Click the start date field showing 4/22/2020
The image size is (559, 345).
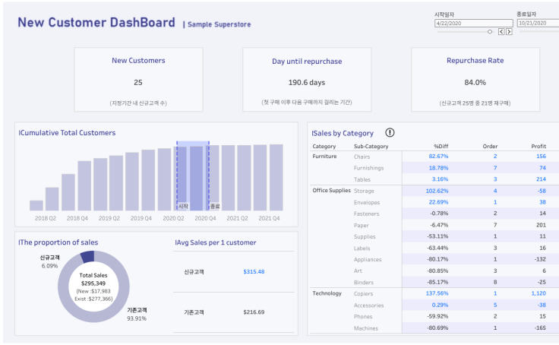tap(472, 24)
